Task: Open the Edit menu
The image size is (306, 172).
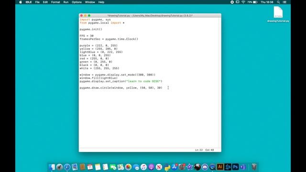Action: click(x=45, y=2)
